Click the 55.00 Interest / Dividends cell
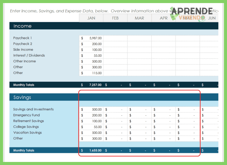The height and width of the screenshot is (165, 227). 91,56
